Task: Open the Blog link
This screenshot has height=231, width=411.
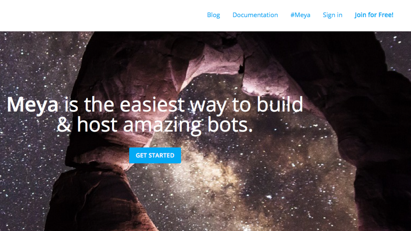Action: 214,15
